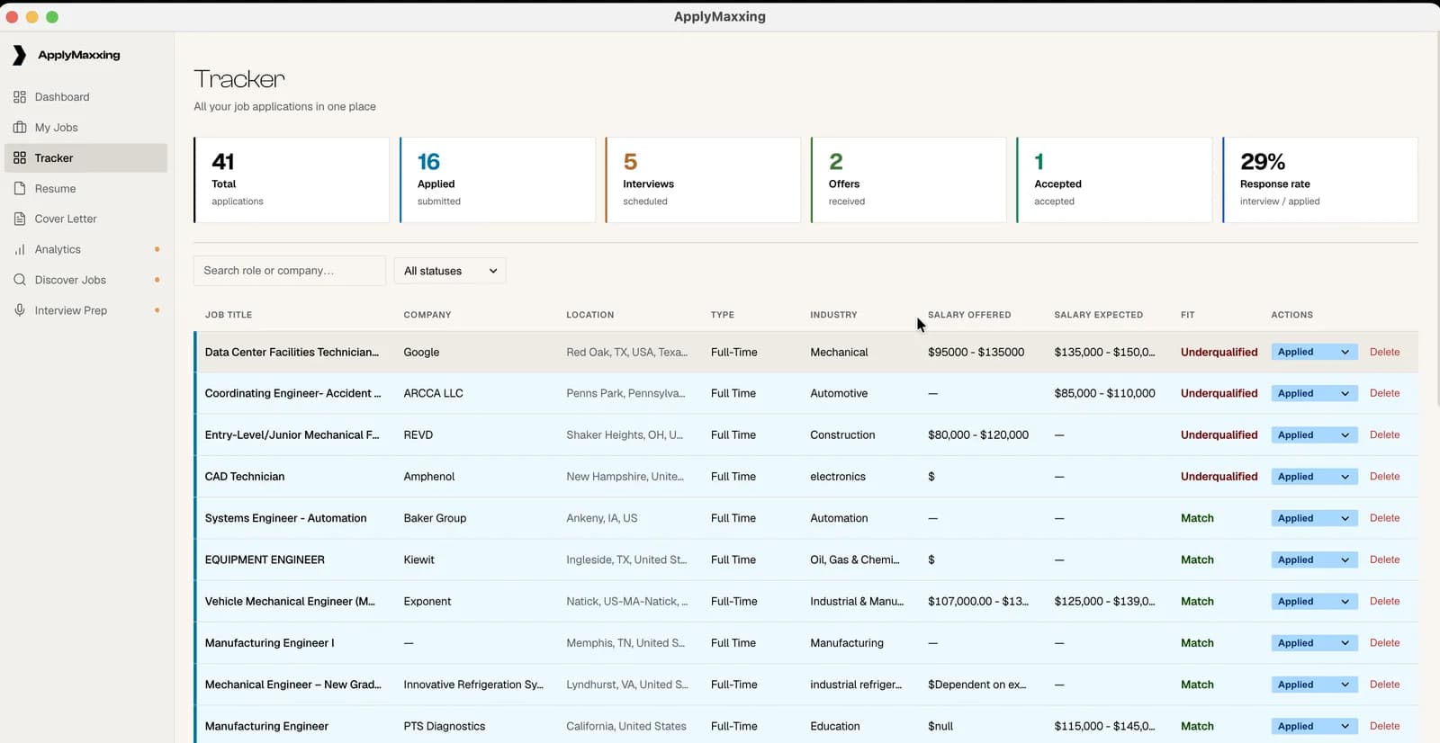Open status dropdown for Baker Group row
This screenshot has width=1440, height=743.
tap(1314, 518)
